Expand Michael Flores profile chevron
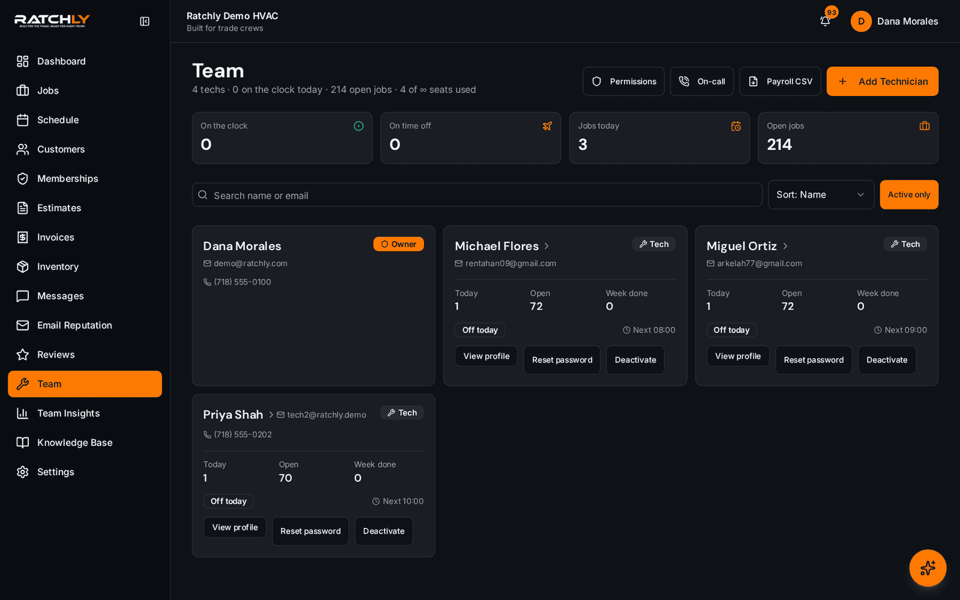 pyautogui.click(x=547, y=246)
